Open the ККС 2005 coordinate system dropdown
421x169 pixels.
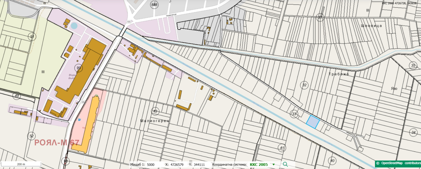click(259, 165)
